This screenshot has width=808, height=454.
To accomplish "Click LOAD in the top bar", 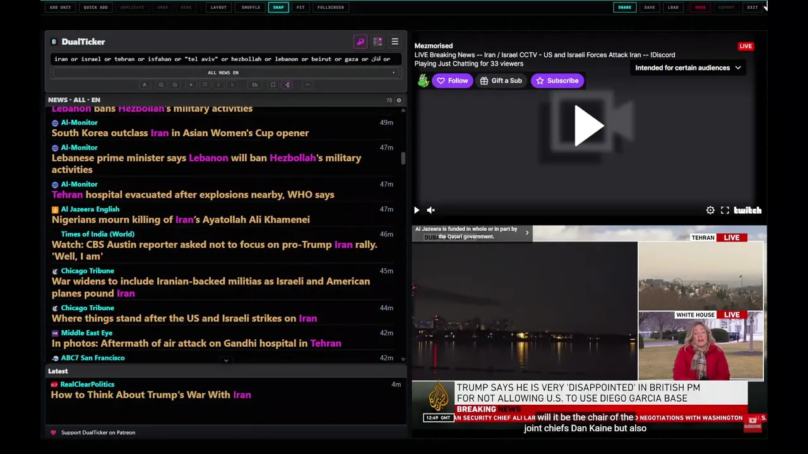I will click(673, 8).
